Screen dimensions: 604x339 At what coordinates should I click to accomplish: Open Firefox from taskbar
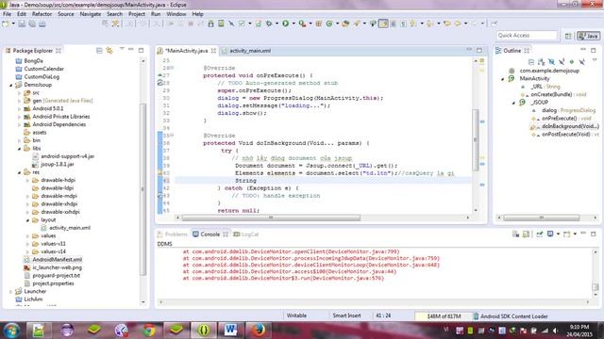(x=258, y=331)
